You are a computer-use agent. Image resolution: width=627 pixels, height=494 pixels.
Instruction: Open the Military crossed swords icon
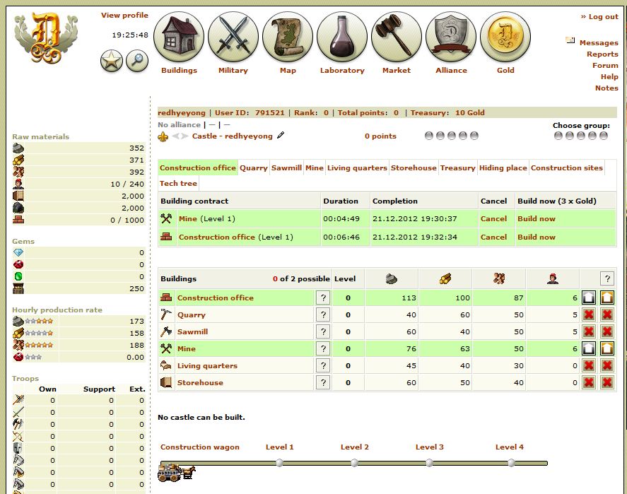click(x=233, y=36)
